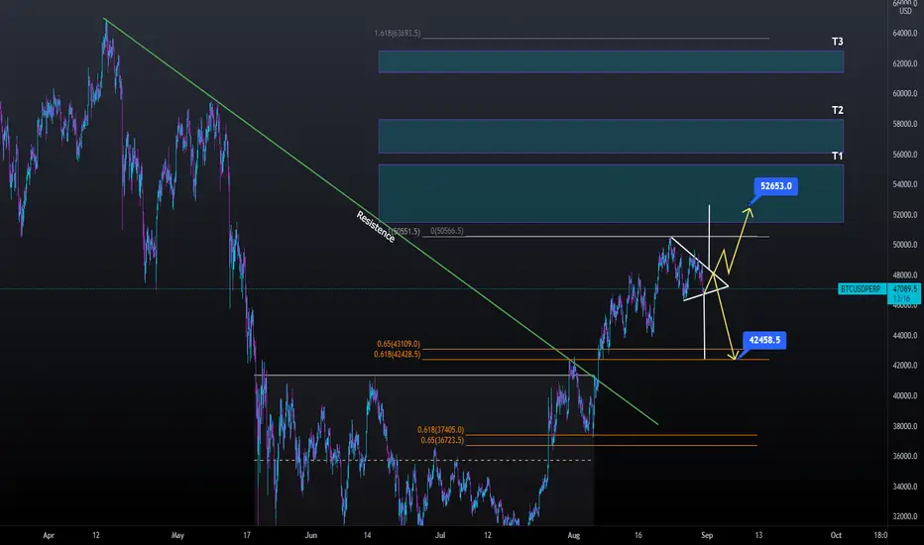Click the 16 date label on time axis
The height and width of the screenshot is (545, 924).
[638, 535]
